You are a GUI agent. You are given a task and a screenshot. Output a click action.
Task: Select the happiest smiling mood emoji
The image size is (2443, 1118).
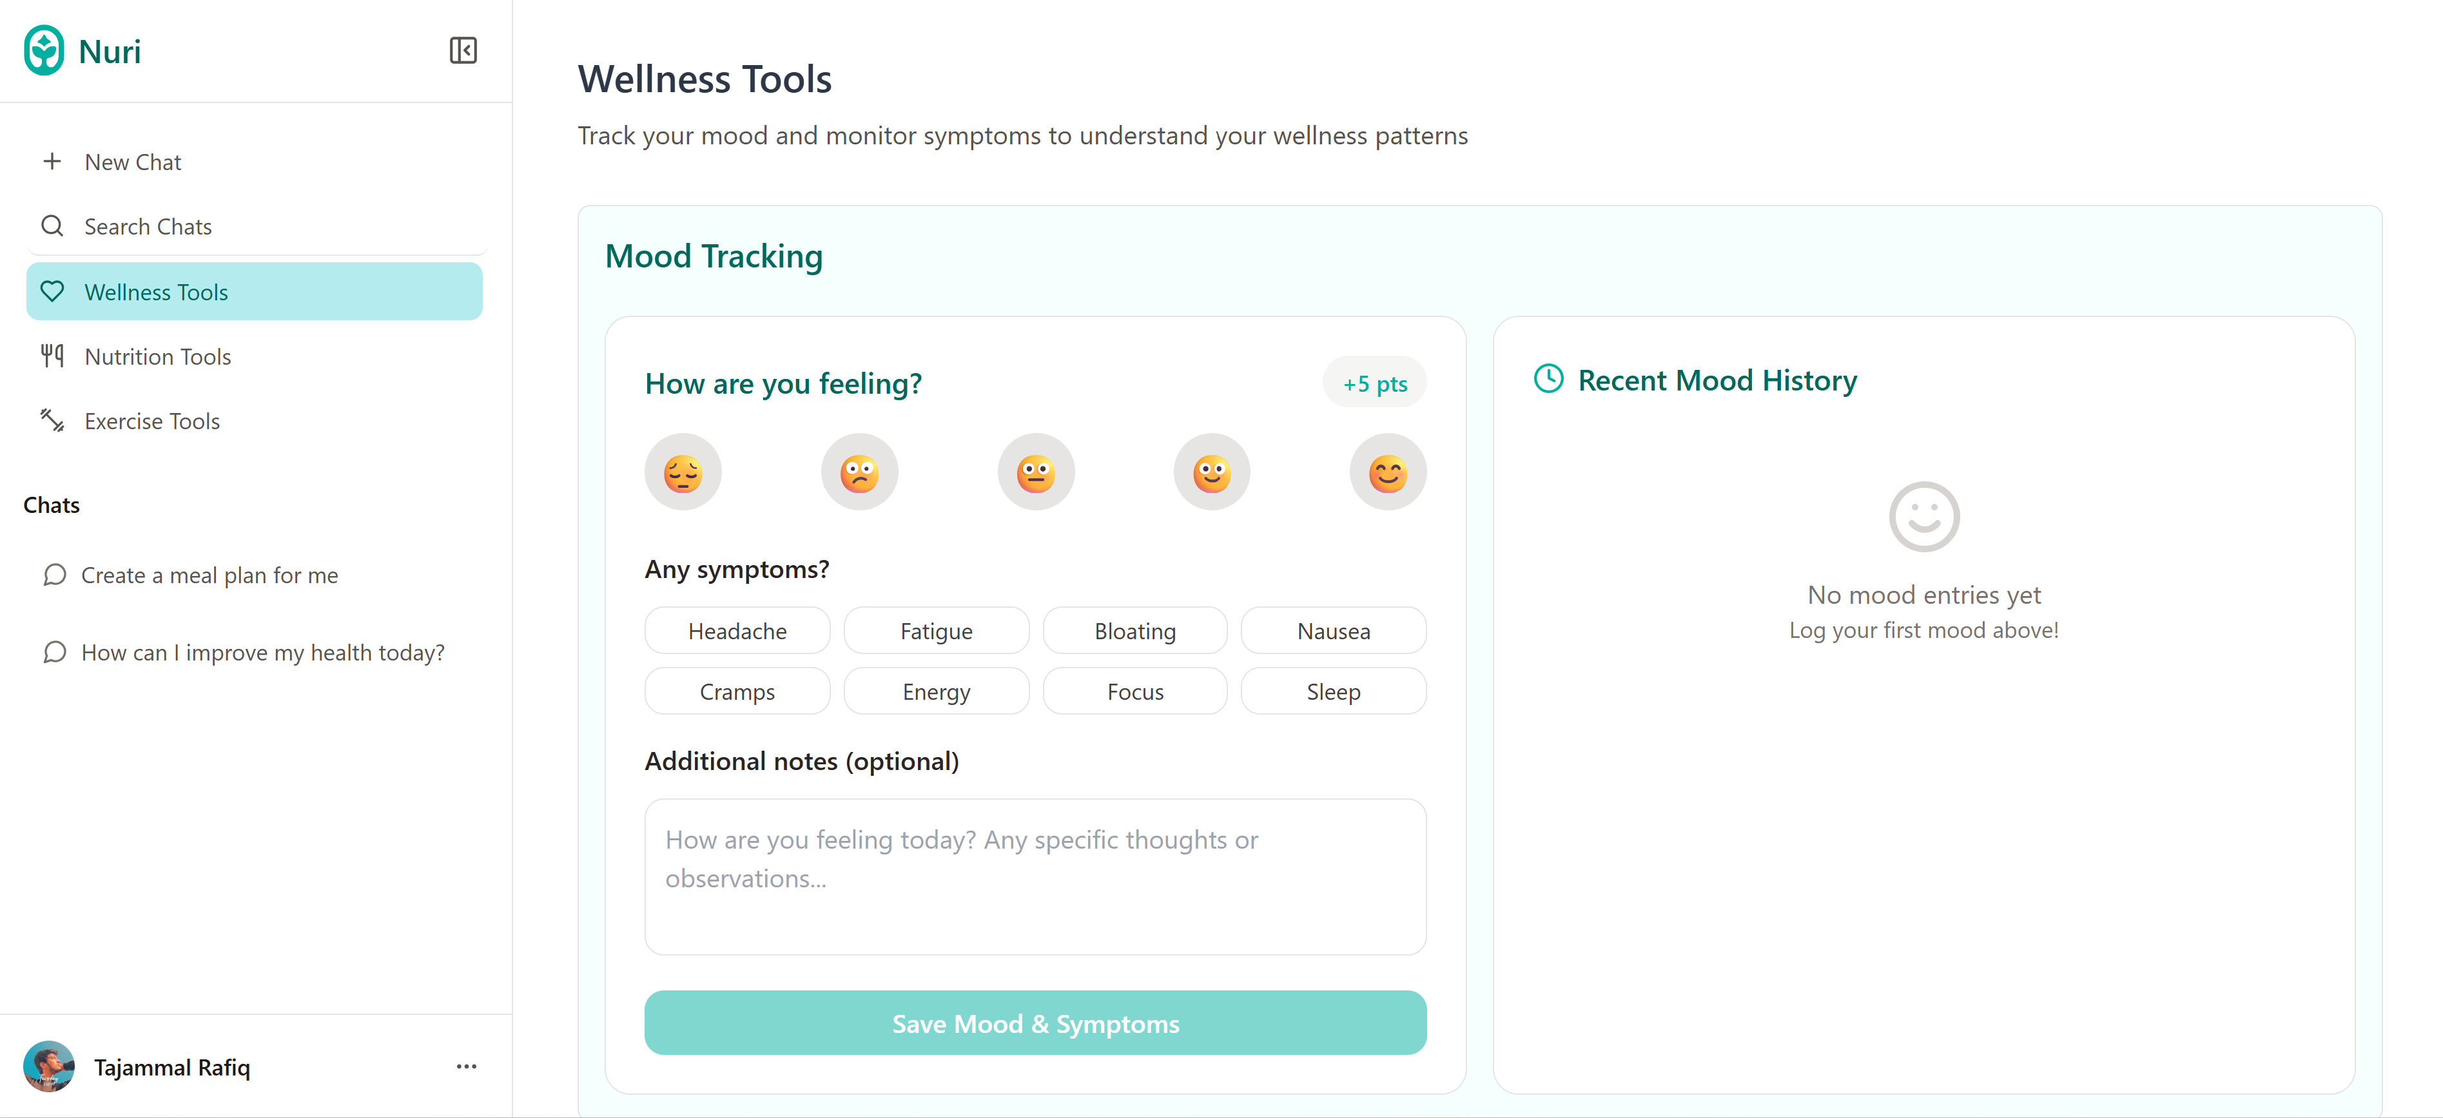1387,471
